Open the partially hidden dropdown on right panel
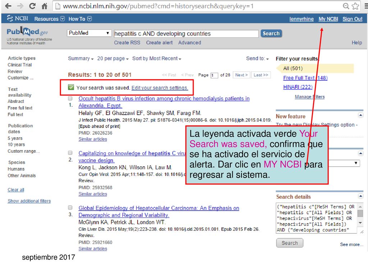The height and width of the screenshot is (276, 368). [x=344, y=163]
